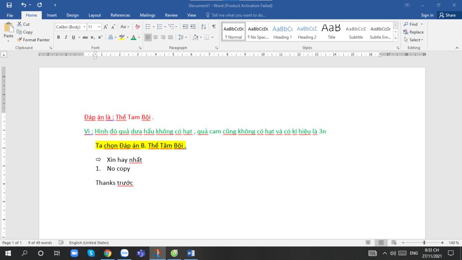The width and height of the screenshot is (462, 260).
Task: Open Google Chrome from the taskbar
Action: [x=107, y=253]
